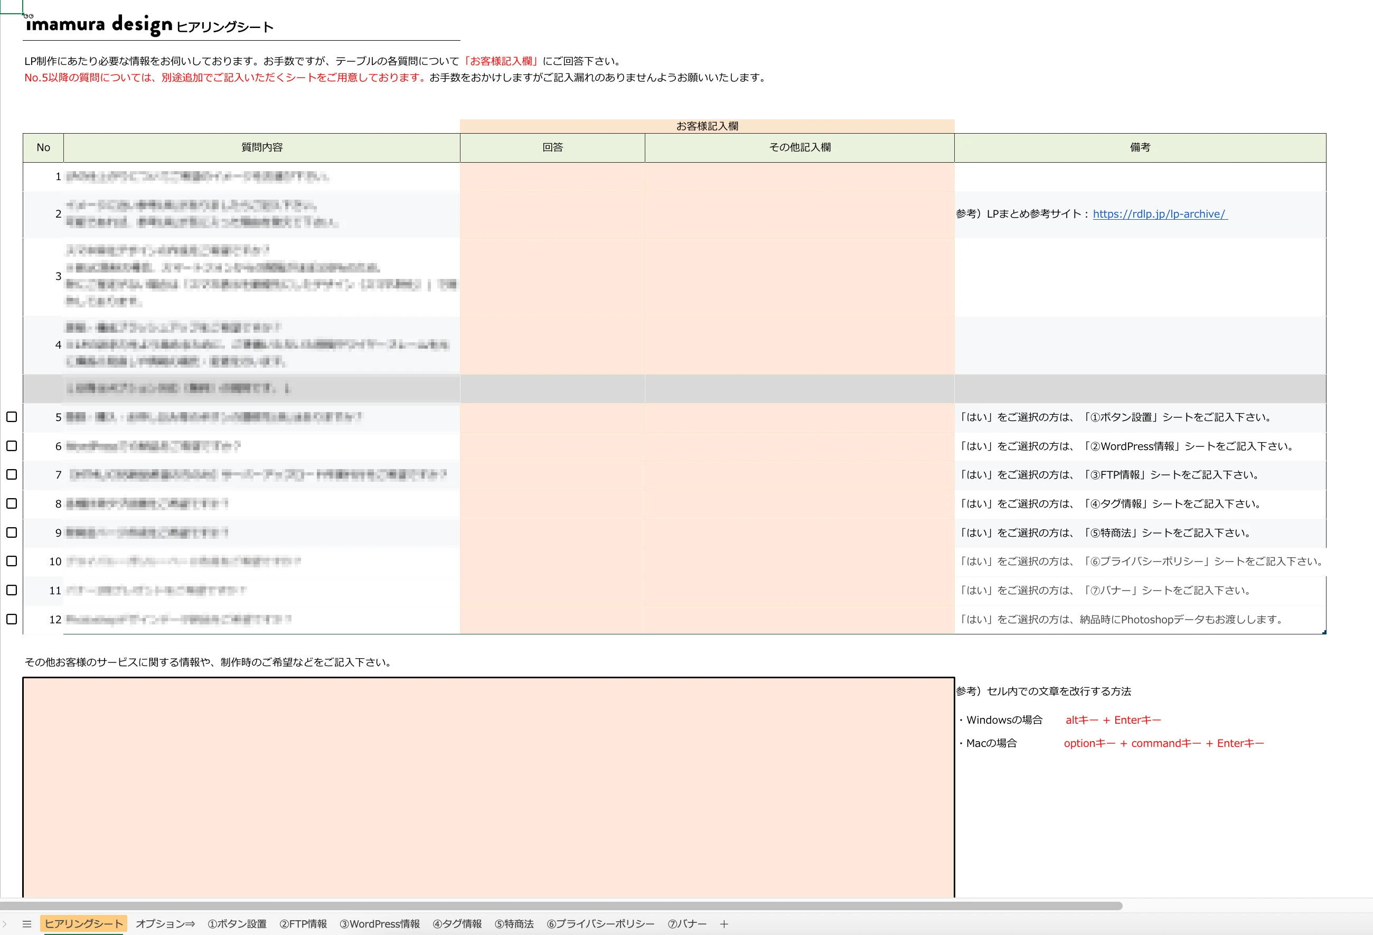
Task: Select the ヒアリングシート sheet tab
Action: click(83, 924)
